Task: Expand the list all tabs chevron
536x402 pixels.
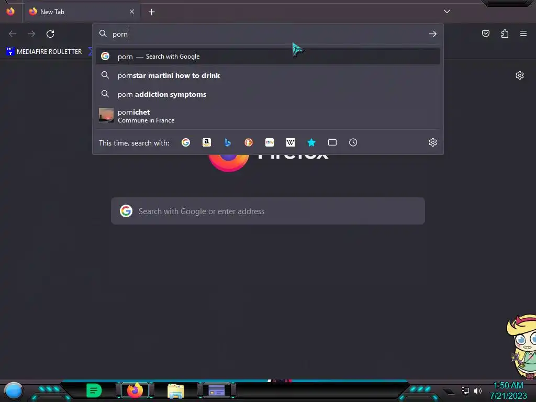Action: (x=447, y=12)
